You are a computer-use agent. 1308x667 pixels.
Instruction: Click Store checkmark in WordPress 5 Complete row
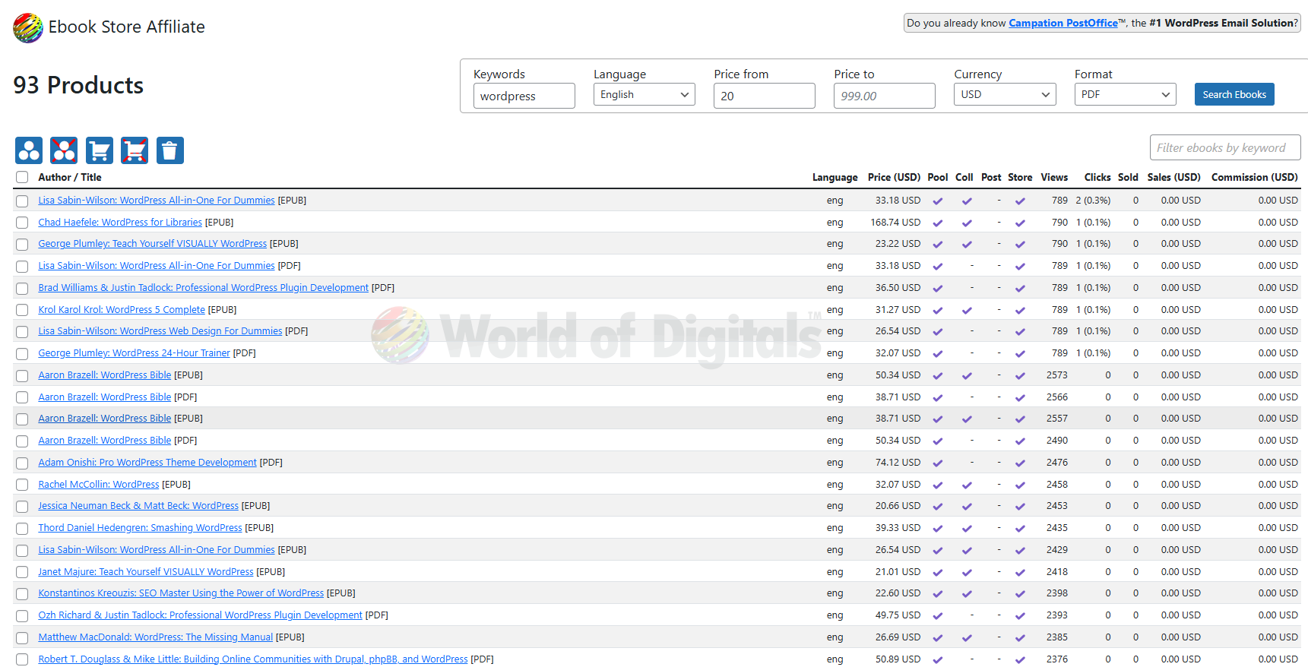pos(1020,311)
